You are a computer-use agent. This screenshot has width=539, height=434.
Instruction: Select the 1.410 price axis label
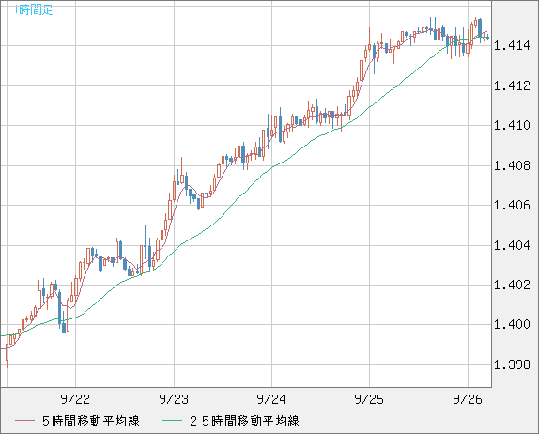512,126
